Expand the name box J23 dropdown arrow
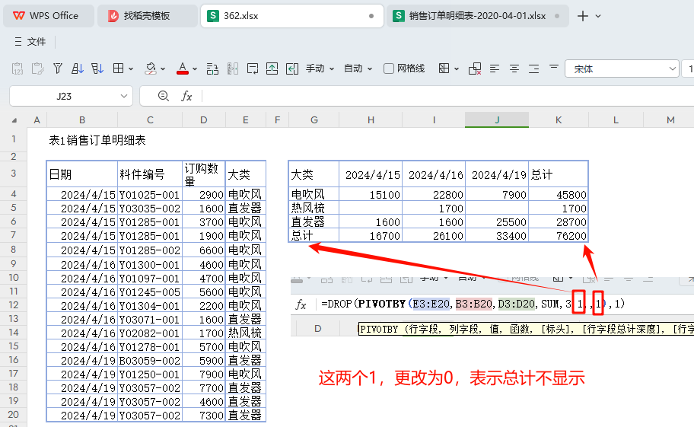 [x=124, y=96]
